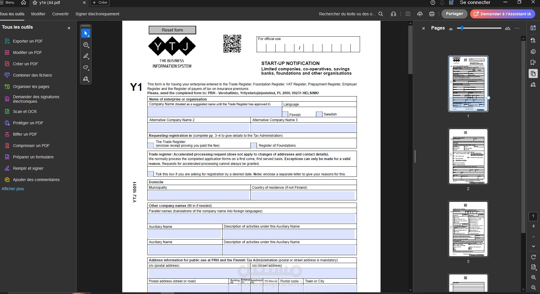540x294 pixels.
Task: Click Se connecter
Action: click(475, 3)
